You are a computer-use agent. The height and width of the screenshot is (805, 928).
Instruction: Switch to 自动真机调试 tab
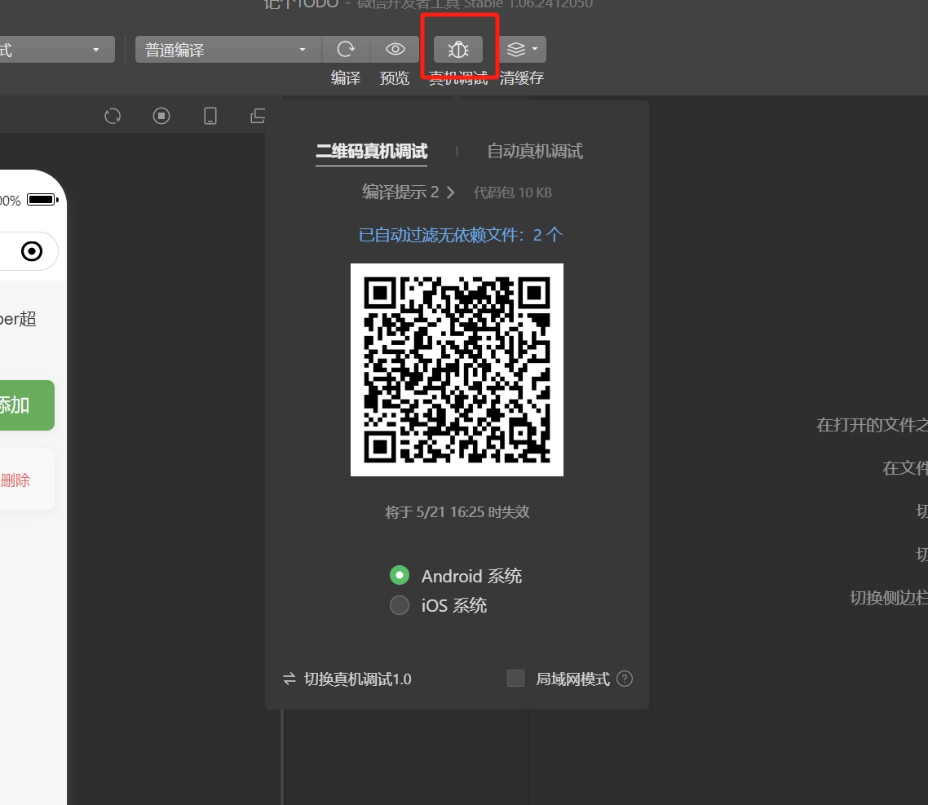click(x=535, y=152)
